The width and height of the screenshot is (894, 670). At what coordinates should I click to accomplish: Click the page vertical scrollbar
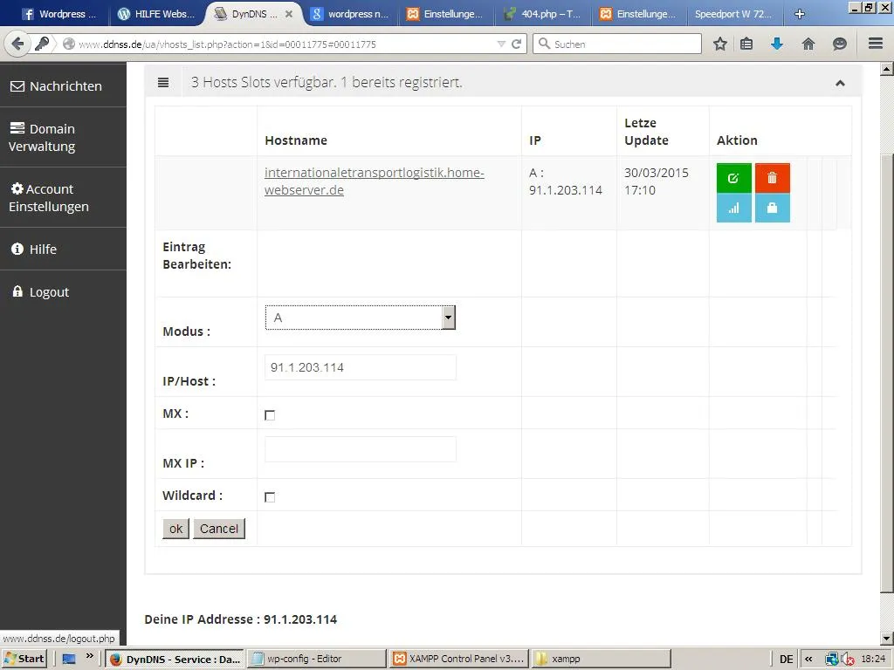point(887,353)
